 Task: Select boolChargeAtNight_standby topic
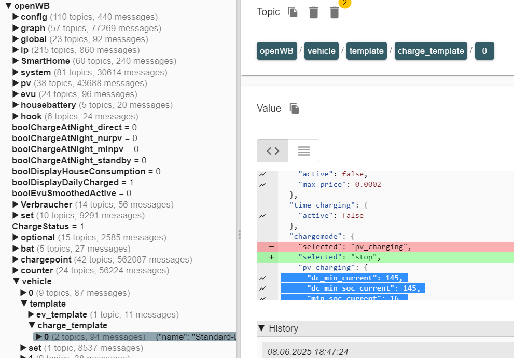(79, 160)
